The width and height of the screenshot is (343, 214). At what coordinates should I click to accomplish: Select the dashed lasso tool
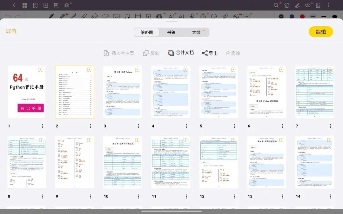pos(105,16)
